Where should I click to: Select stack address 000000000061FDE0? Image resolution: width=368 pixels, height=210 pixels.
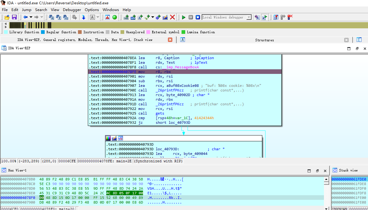349,179
